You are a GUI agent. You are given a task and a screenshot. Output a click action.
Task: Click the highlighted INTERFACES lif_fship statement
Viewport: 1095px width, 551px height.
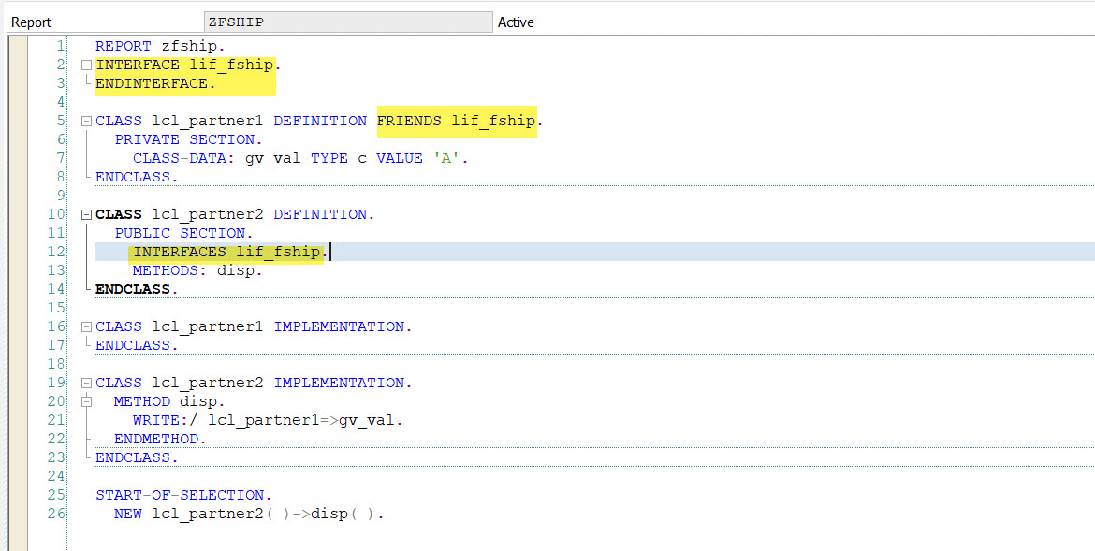pyautogui.click(x=227, y=251)
